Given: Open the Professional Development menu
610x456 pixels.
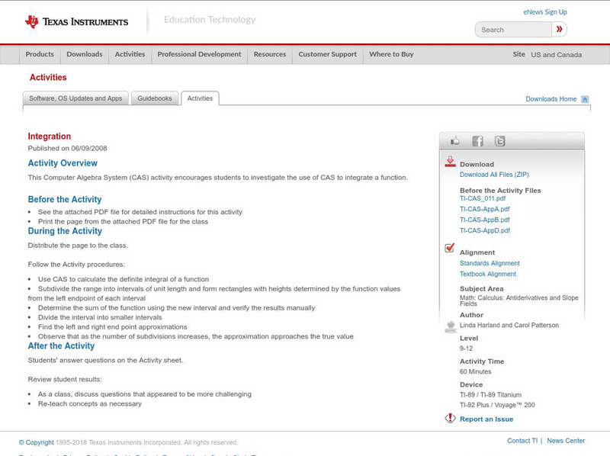Looking at the screenshot, I should click(199, 54).
